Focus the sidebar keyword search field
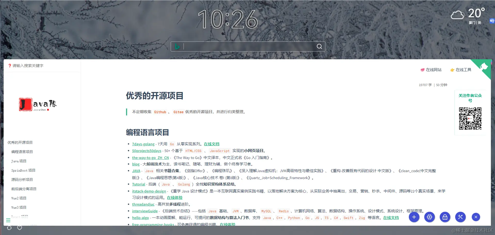This screenshot has width=495, height=235. pos(42,66)
